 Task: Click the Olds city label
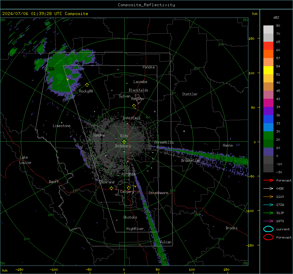pyautogui.click(x=124, y=136)
